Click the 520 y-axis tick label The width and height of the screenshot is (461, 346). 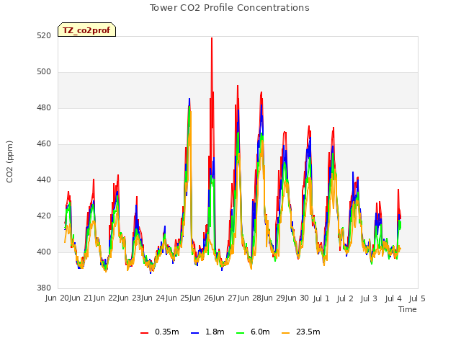pyautogui.click(x=44, y=35)
